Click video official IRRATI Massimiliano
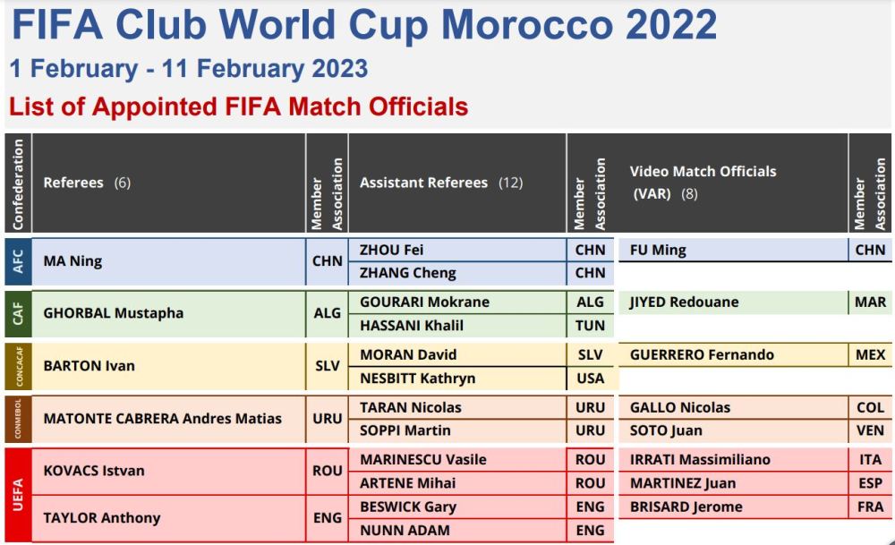The width and height of the screenshot is (895, 545). 700,459
